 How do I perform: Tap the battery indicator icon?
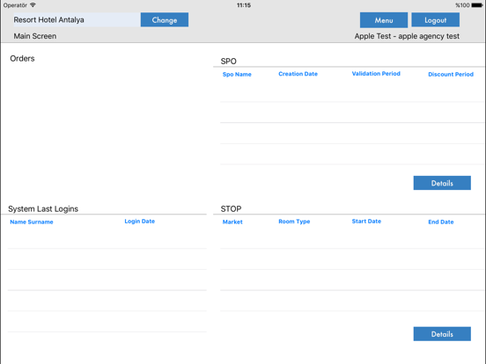[x=477, y=5]
